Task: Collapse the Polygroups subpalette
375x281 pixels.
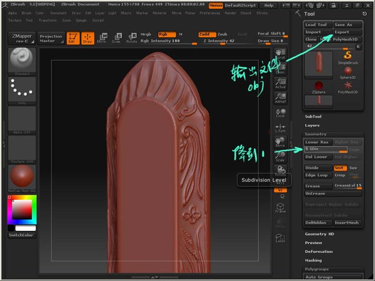Action: click(317, 269)
